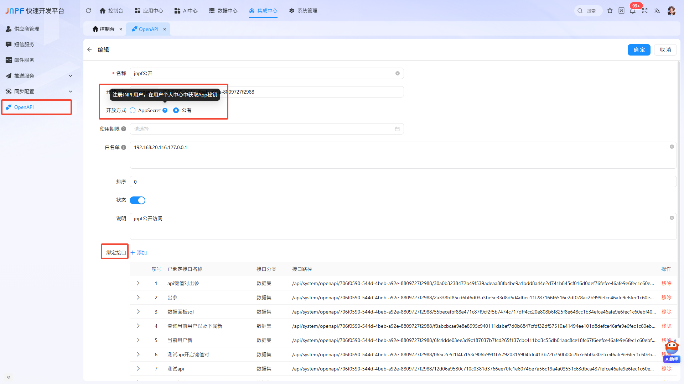This screenshot has height=384, width=684.
Task: Expand 同步配置 sidebar menu
Action: click(39, 91)
